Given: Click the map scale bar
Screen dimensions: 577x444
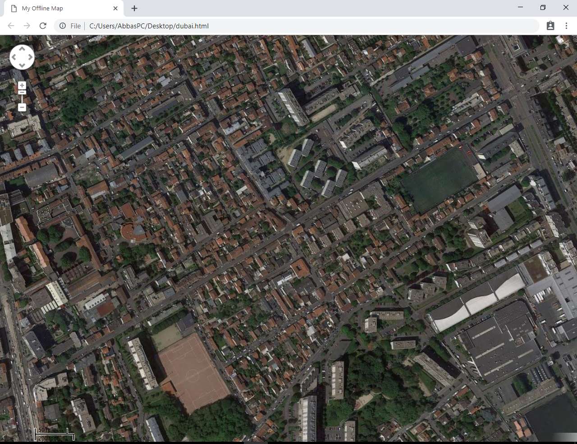Looking at the screenshot, I should click(x=55, y=434).
